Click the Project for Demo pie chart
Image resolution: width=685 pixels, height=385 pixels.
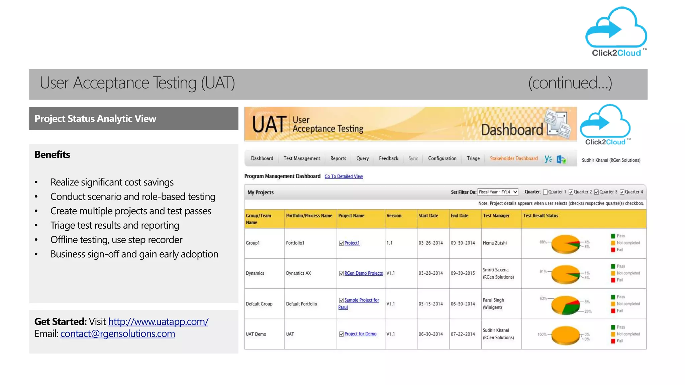click(566, 335)
